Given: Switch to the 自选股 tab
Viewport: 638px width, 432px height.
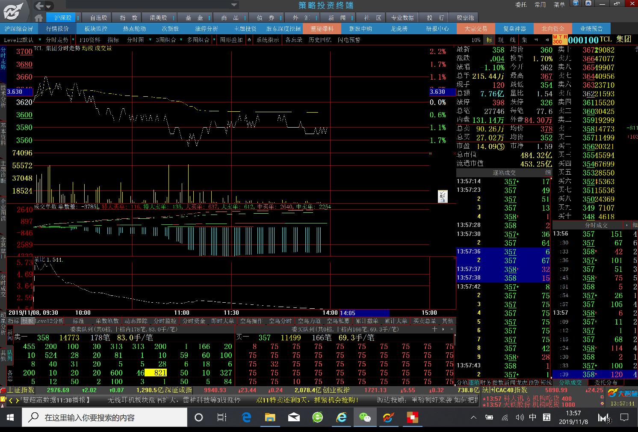Looking at the screenshot, I should coord(98,18).
